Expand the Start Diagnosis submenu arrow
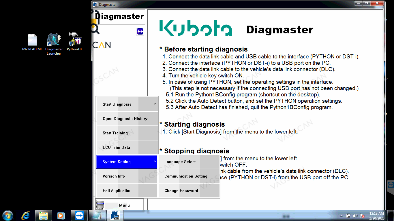The height and width of the screenshot is (221, 394). coord(155,104)
